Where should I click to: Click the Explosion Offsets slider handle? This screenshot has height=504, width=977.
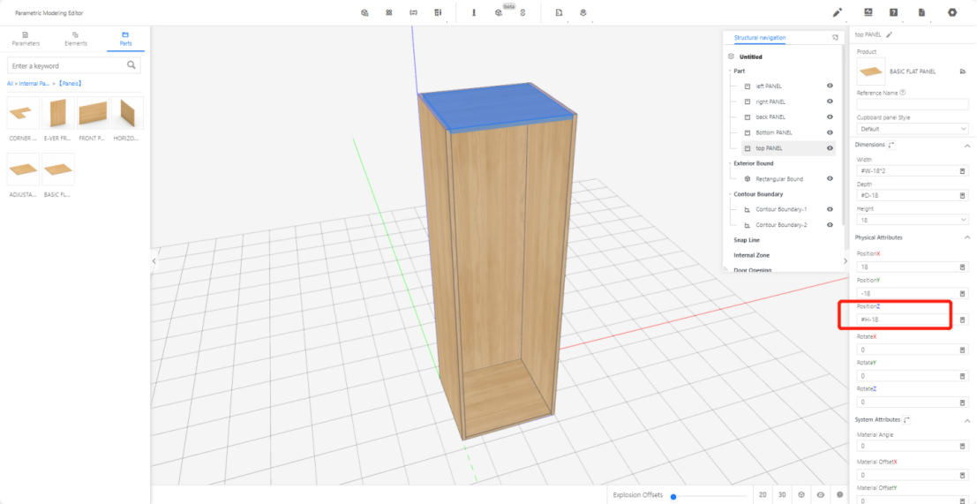pyautogui.click(x=673, y=496)
